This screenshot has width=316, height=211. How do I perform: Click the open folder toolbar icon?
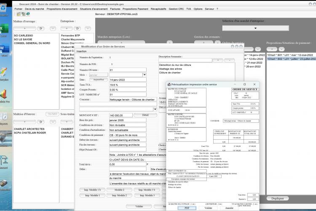pyautogui.click(x=19, y=14)
